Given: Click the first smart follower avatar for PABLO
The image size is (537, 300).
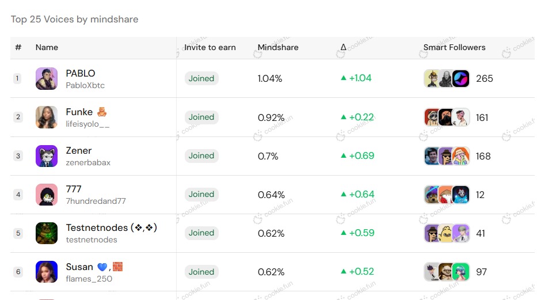Looking at the screenshot, I should (432, 78).
